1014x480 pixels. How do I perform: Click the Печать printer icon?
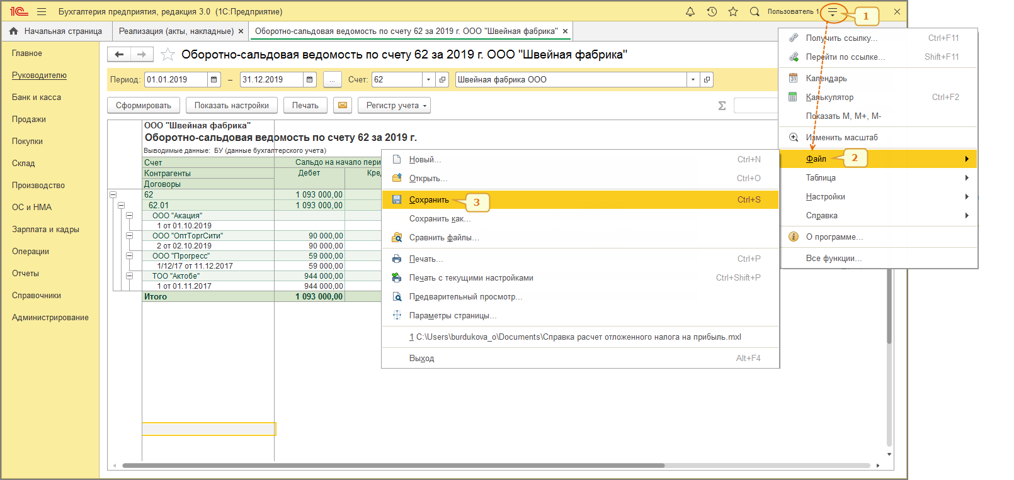pos(397,259)
